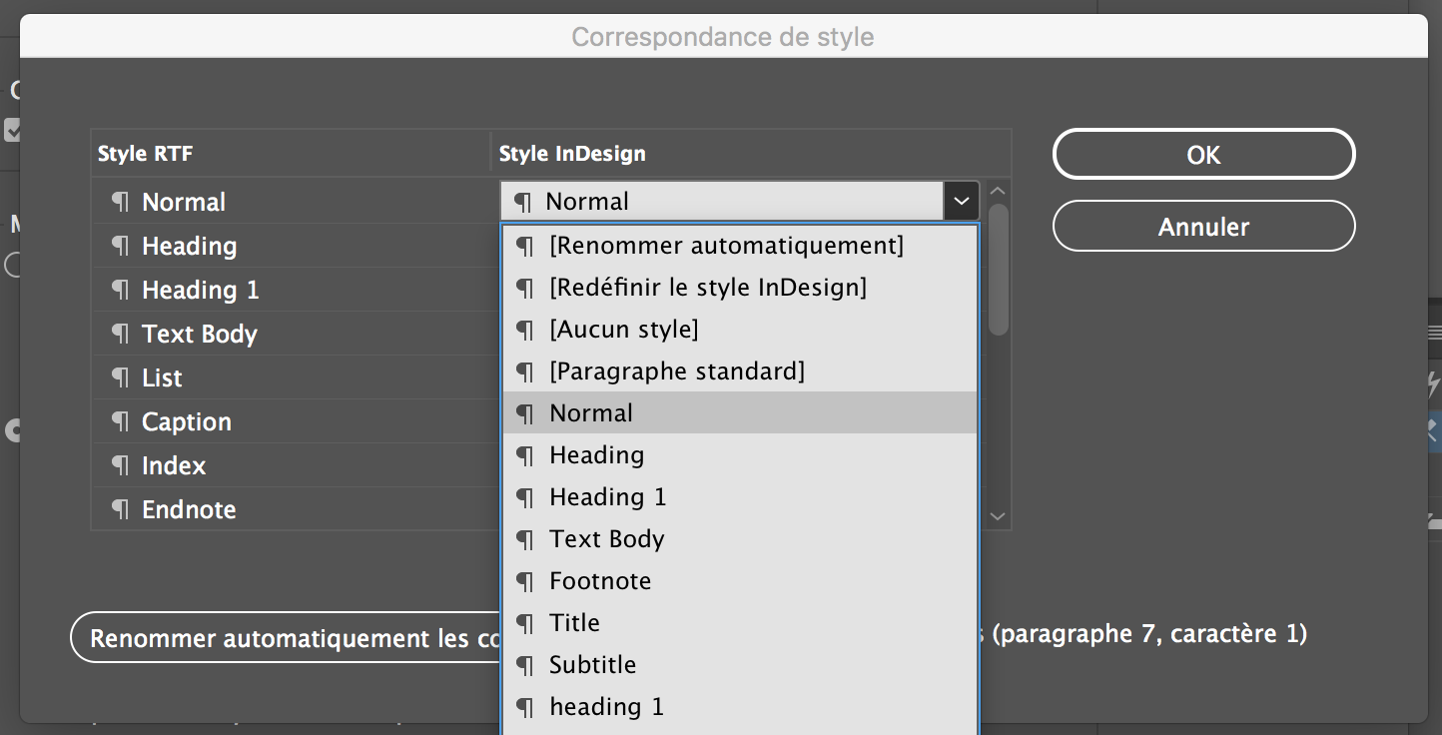The width and height of the screenshot is (1442, 735).
Task: Select [Redéfinir le style InDesign] option
Action: 739,288
